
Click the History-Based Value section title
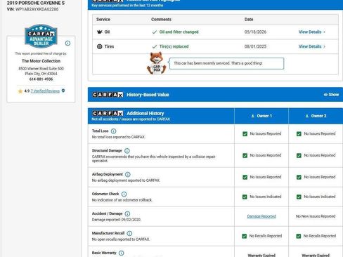(148, 95)
